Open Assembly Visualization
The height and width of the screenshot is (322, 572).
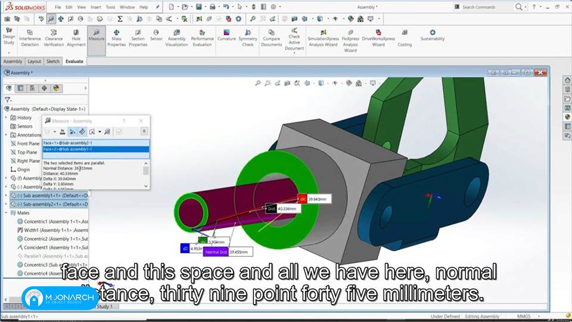(x=176, y=38)
